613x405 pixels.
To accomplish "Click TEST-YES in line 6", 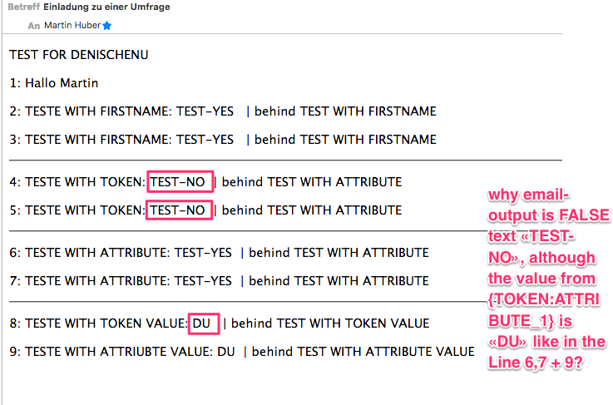I will [204, 253].
